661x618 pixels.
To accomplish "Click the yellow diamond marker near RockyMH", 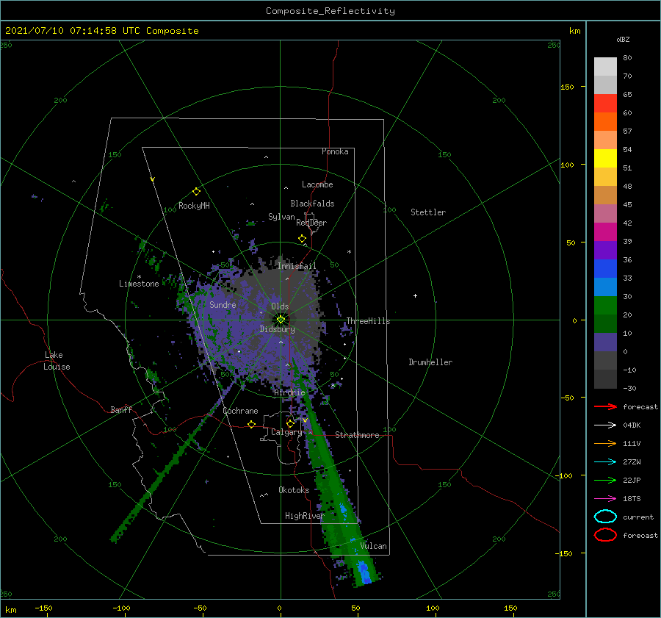I will 196,192.
